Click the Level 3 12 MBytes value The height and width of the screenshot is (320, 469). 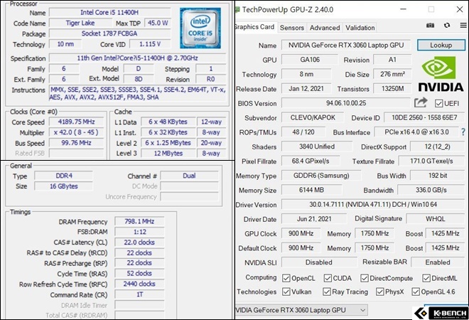(x=168, y=154)
